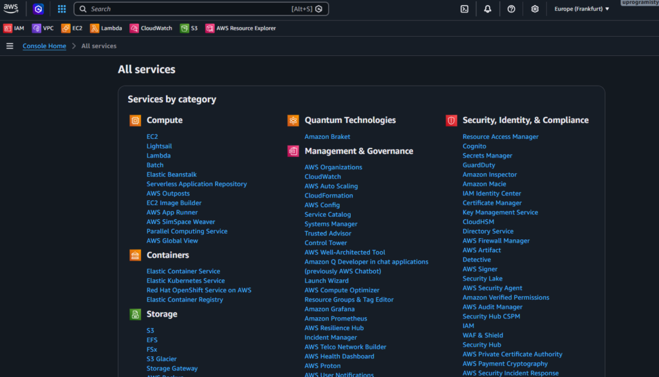
Task: Open the Europe (Frankfurt) region selector
Action: pyautogui.click(x=580, y=9)
